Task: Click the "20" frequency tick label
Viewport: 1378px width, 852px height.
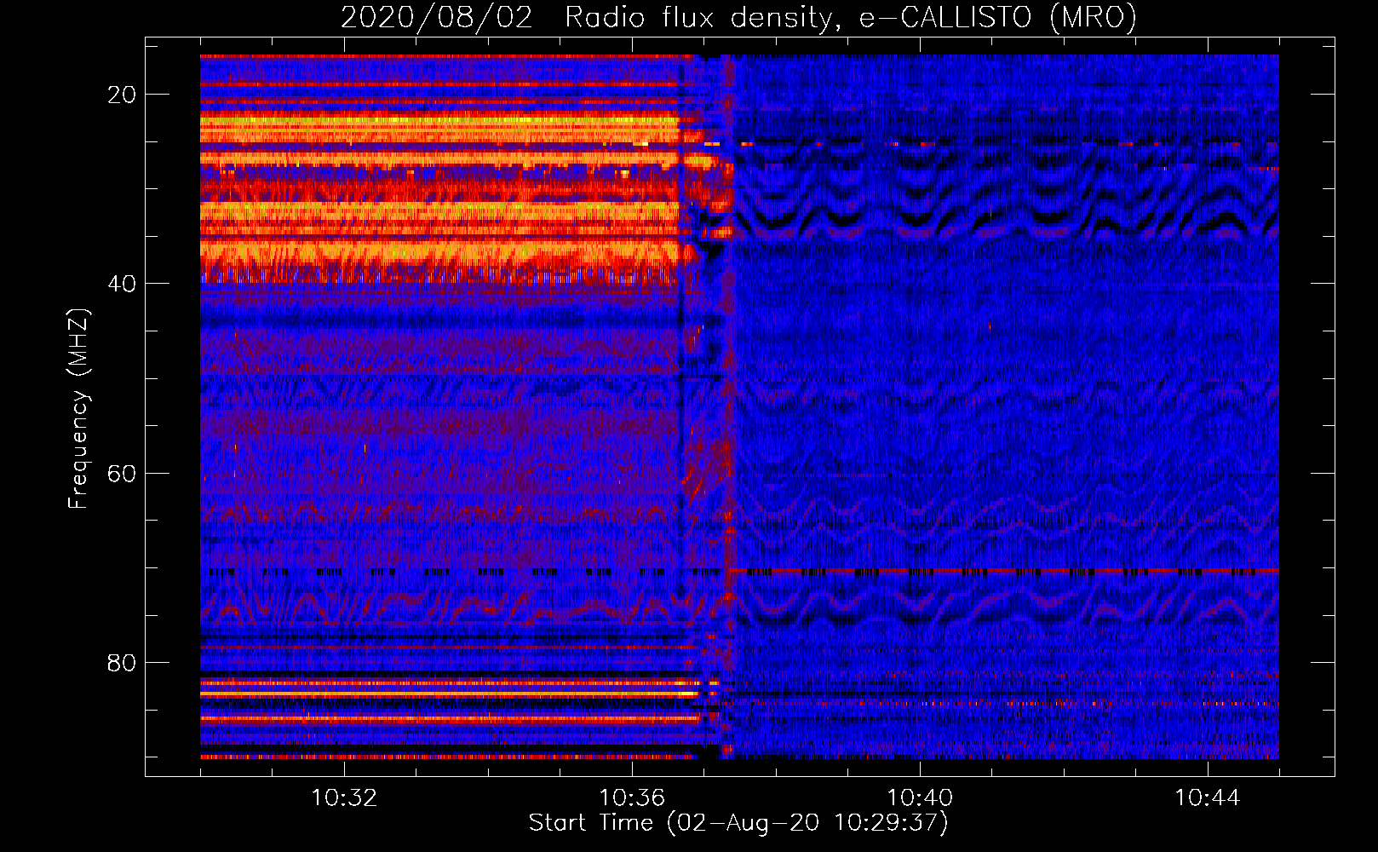Action: pos(122,95)
